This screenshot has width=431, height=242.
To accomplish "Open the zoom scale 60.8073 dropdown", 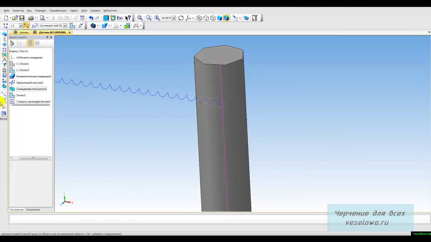I will tap(174, 18).
